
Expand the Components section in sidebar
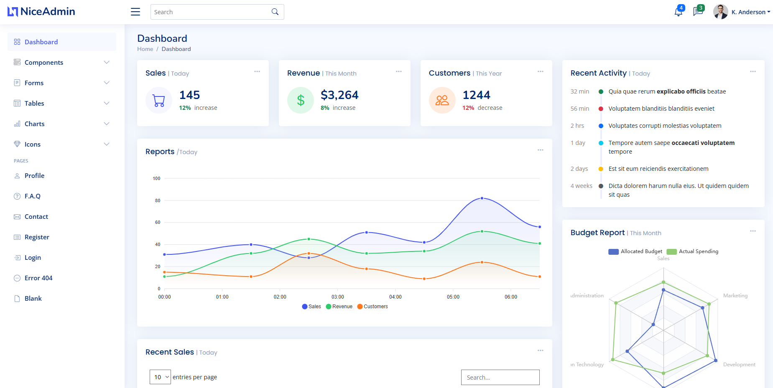44,62
